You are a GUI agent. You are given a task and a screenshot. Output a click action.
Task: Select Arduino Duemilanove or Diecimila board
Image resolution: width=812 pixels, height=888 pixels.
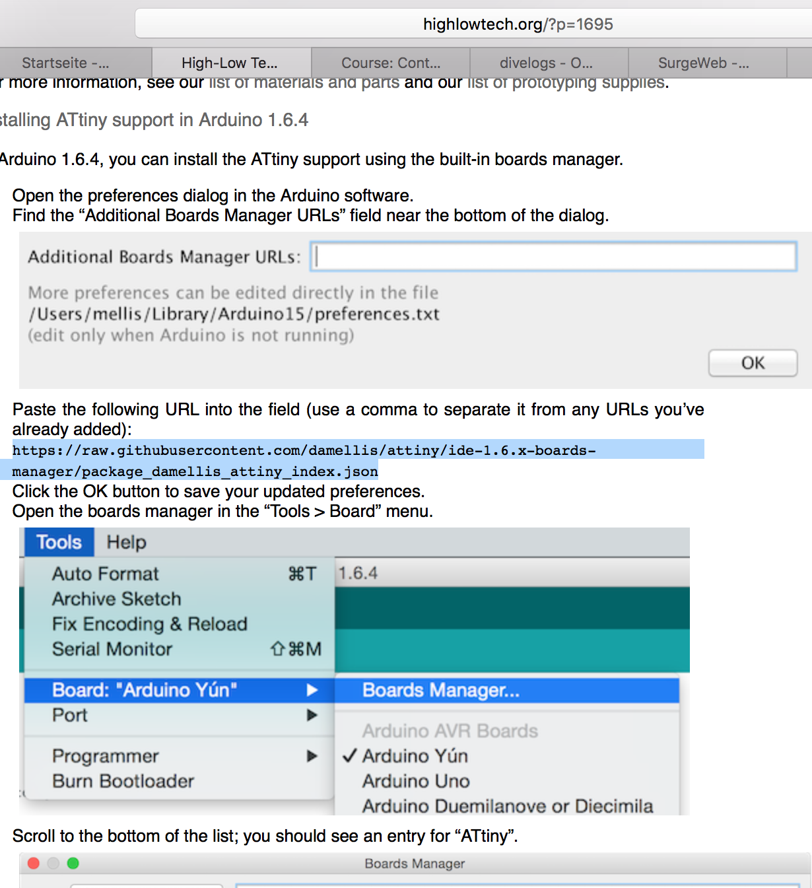click(508, 806)
